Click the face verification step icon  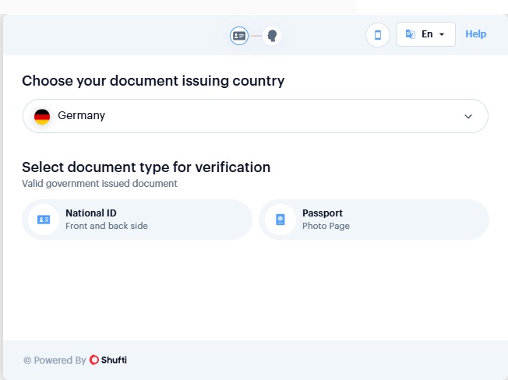(272, 36)
